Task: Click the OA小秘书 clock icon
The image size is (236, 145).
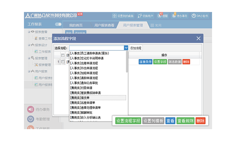Action: tap(194, 16)
